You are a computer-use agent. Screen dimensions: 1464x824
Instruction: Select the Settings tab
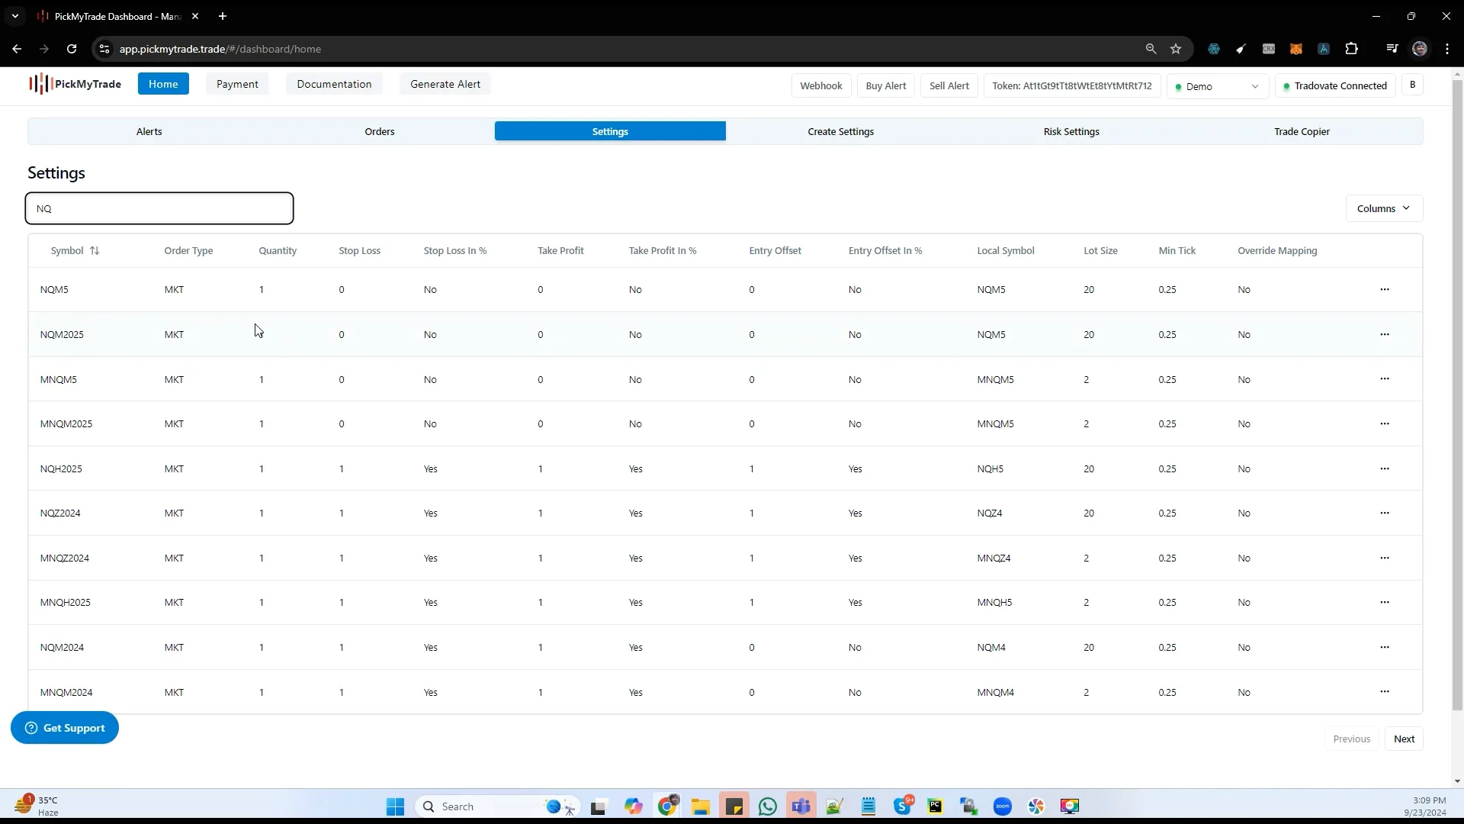tap(610, 131)
